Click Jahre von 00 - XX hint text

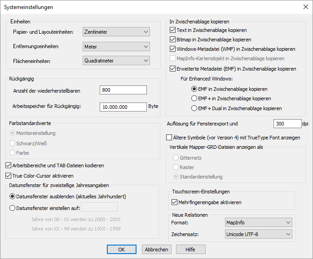point(76,219)
